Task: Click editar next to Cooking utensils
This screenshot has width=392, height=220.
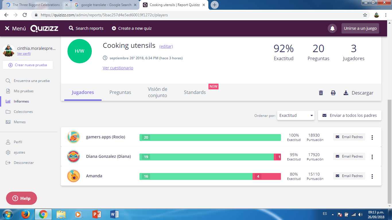Action: [166, 46]
